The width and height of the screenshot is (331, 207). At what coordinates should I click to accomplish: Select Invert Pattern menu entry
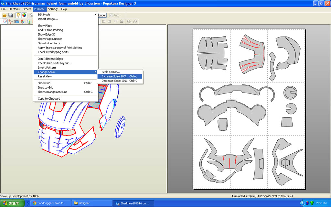(66, 68)
